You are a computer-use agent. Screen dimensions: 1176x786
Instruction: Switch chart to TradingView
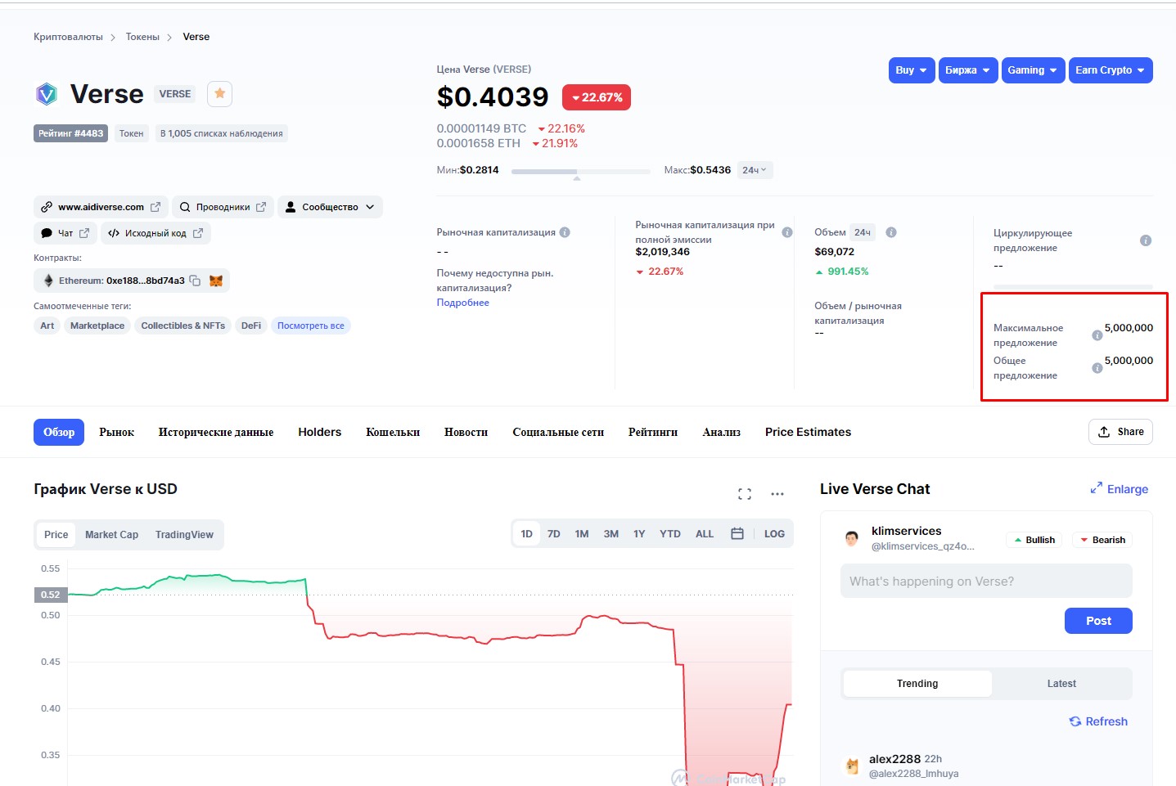pyautogui.click(x=184, y=535)
